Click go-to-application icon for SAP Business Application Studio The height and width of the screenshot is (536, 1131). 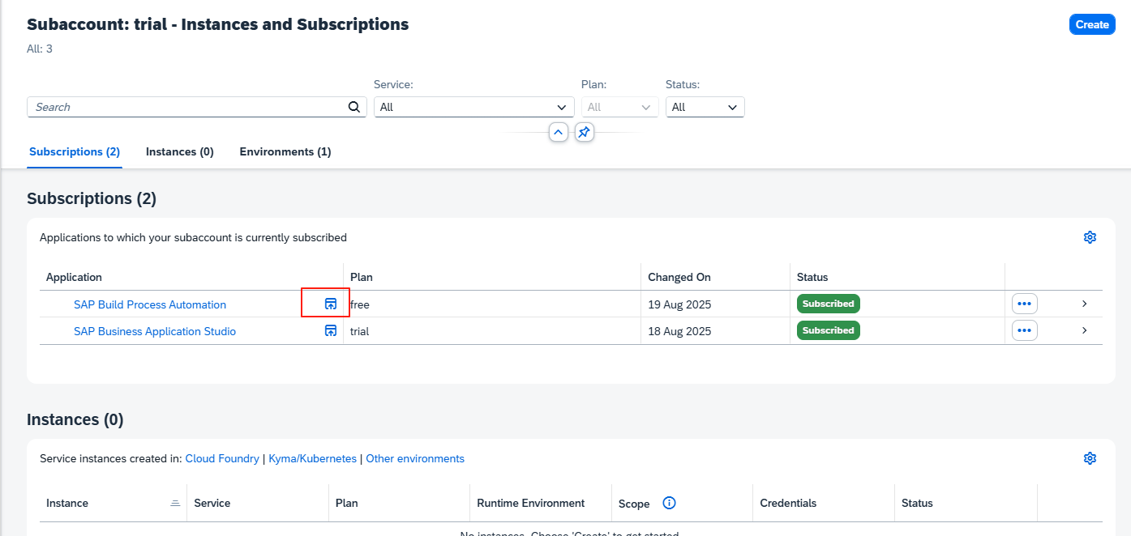[330, 331]
